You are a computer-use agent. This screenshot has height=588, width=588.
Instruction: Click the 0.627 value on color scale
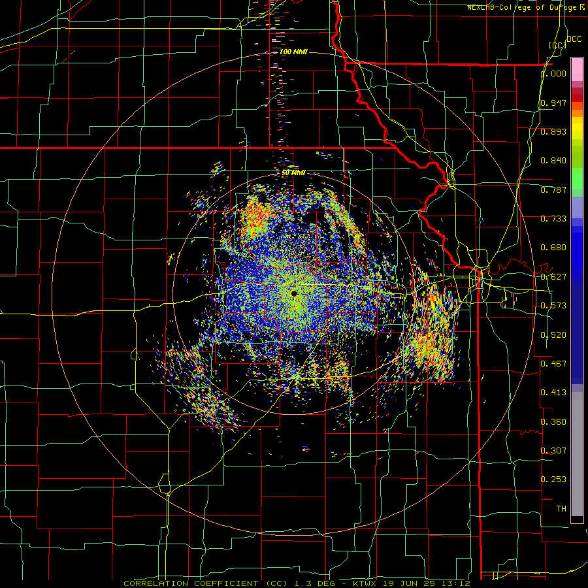coord(553,277)
